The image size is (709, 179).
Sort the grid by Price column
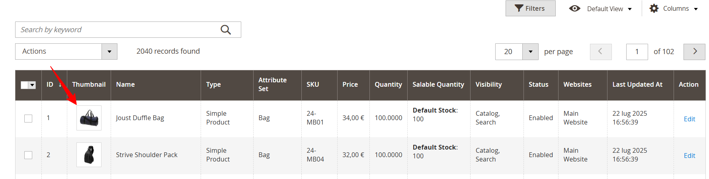[350, 85]
